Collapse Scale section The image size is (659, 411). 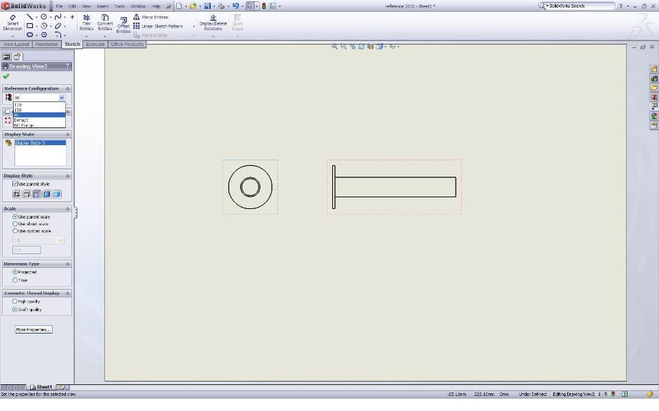tap(67, 209)
